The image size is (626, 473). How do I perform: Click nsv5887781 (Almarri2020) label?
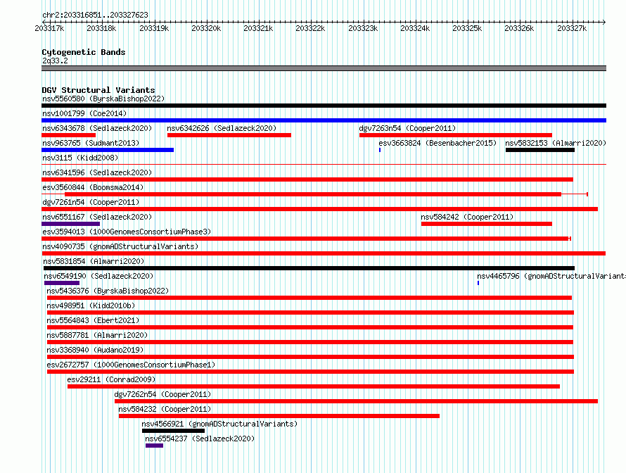97,335
